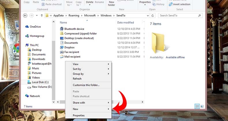The image size is (228, 121).
Task: Click the Copy ribbon button
Action: [27, 2]
